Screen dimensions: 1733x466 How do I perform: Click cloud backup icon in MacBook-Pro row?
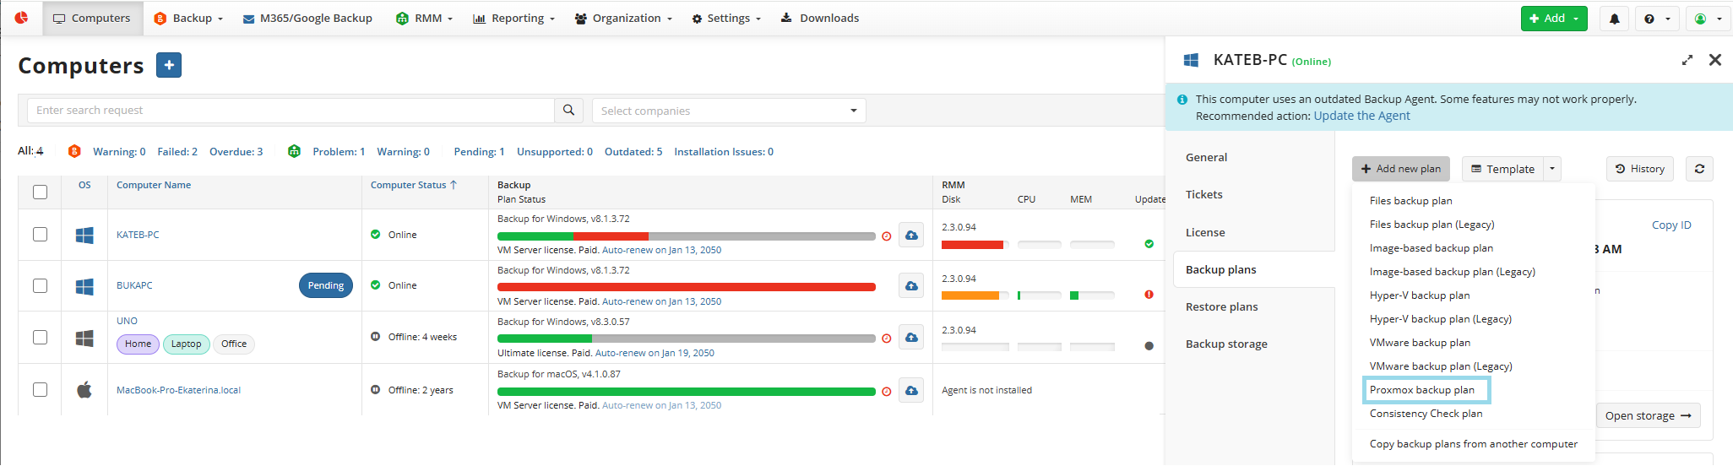pyautogui.click(x=911, y=391)
